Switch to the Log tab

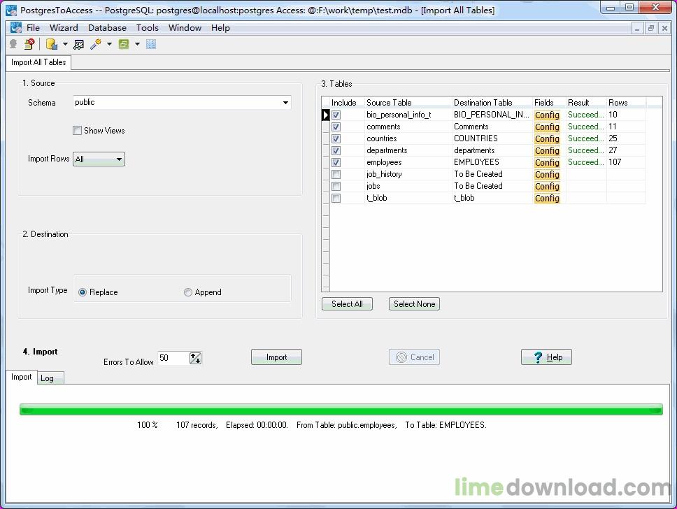click(x=47, y=378)
